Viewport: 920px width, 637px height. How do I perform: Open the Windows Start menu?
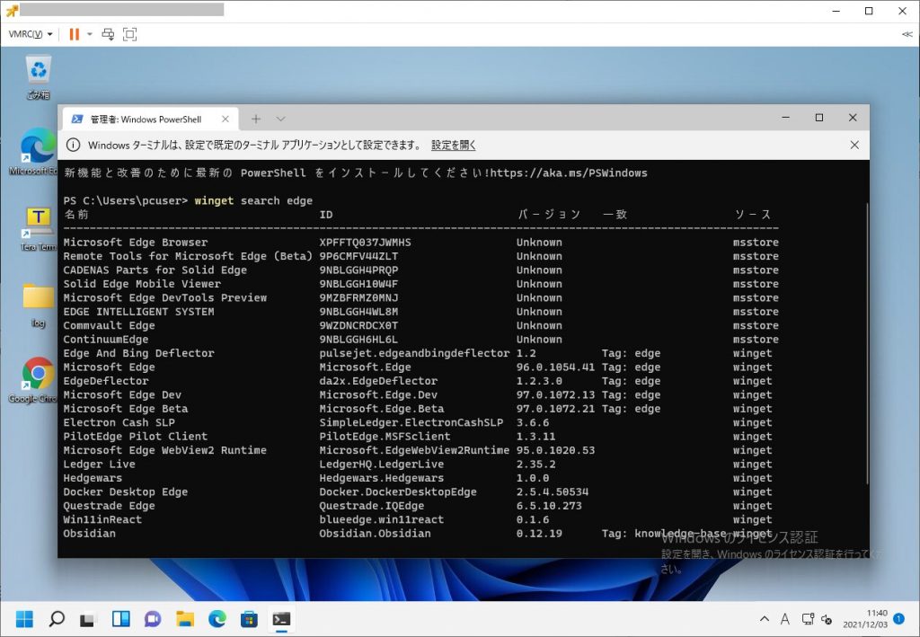pos(24,619)
